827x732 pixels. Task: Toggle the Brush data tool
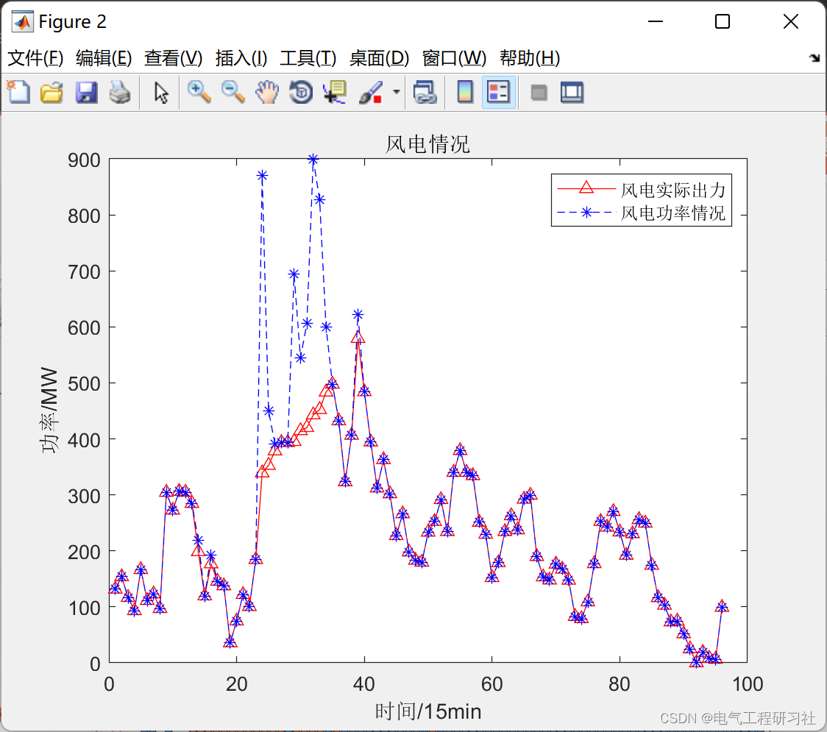coord(372,92)
